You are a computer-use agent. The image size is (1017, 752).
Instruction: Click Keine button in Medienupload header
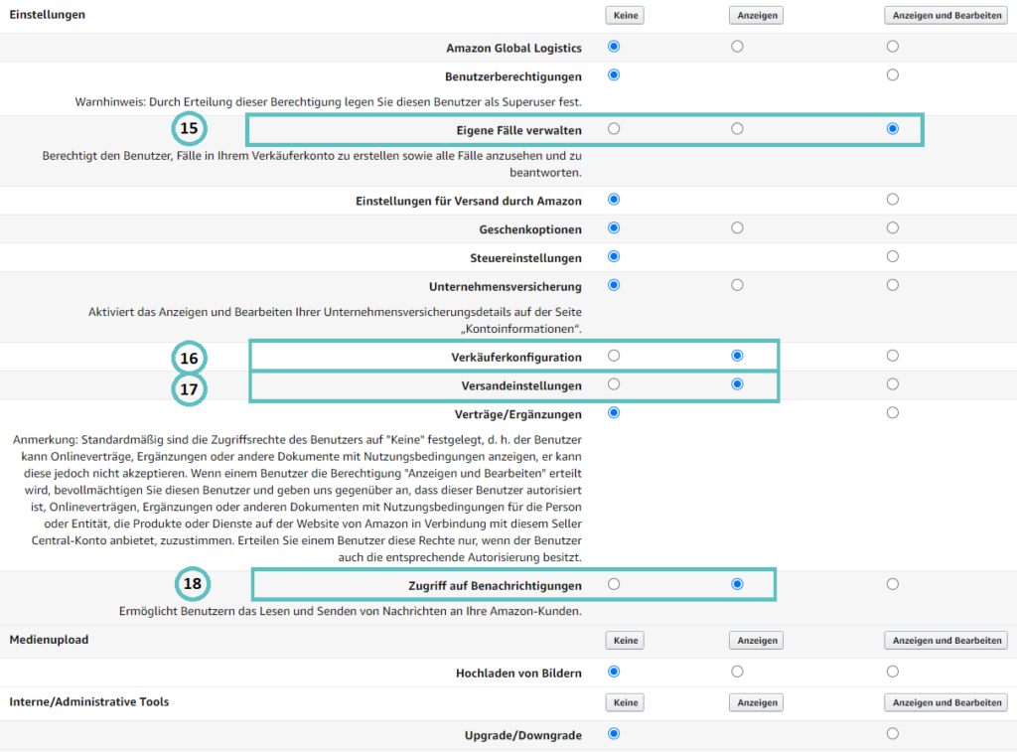point(625,641)
